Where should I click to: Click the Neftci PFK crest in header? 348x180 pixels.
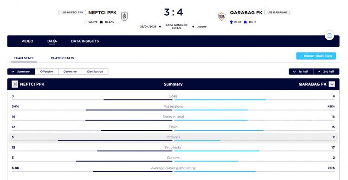[x=124, y=16]
